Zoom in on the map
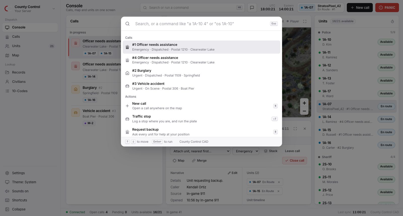Screen dimensions: 403x216 (x=304, y=103)
